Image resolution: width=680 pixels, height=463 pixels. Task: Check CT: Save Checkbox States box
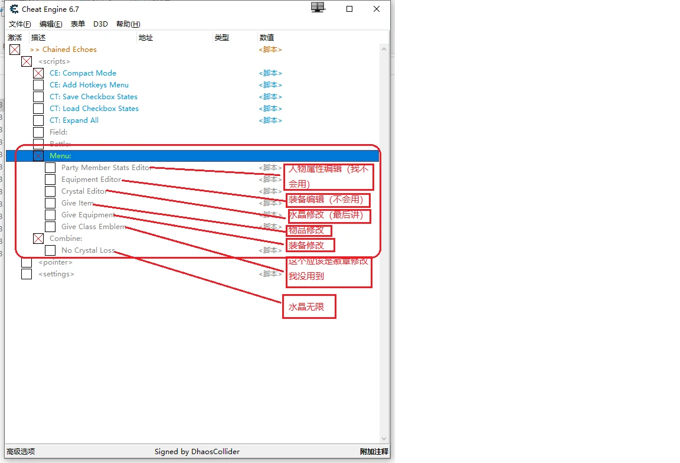(38, 97)
